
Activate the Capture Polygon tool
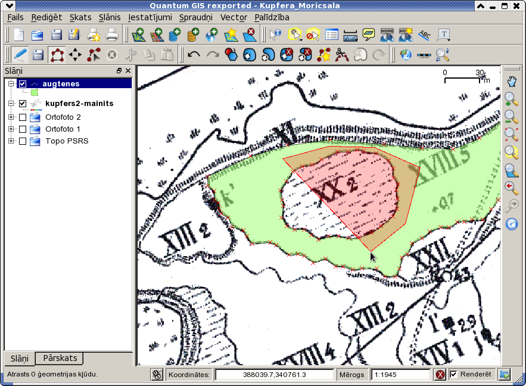coord(57,55)
